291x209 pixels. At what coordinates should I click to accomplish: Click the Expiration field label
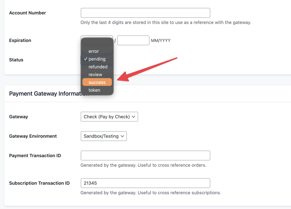20,40
